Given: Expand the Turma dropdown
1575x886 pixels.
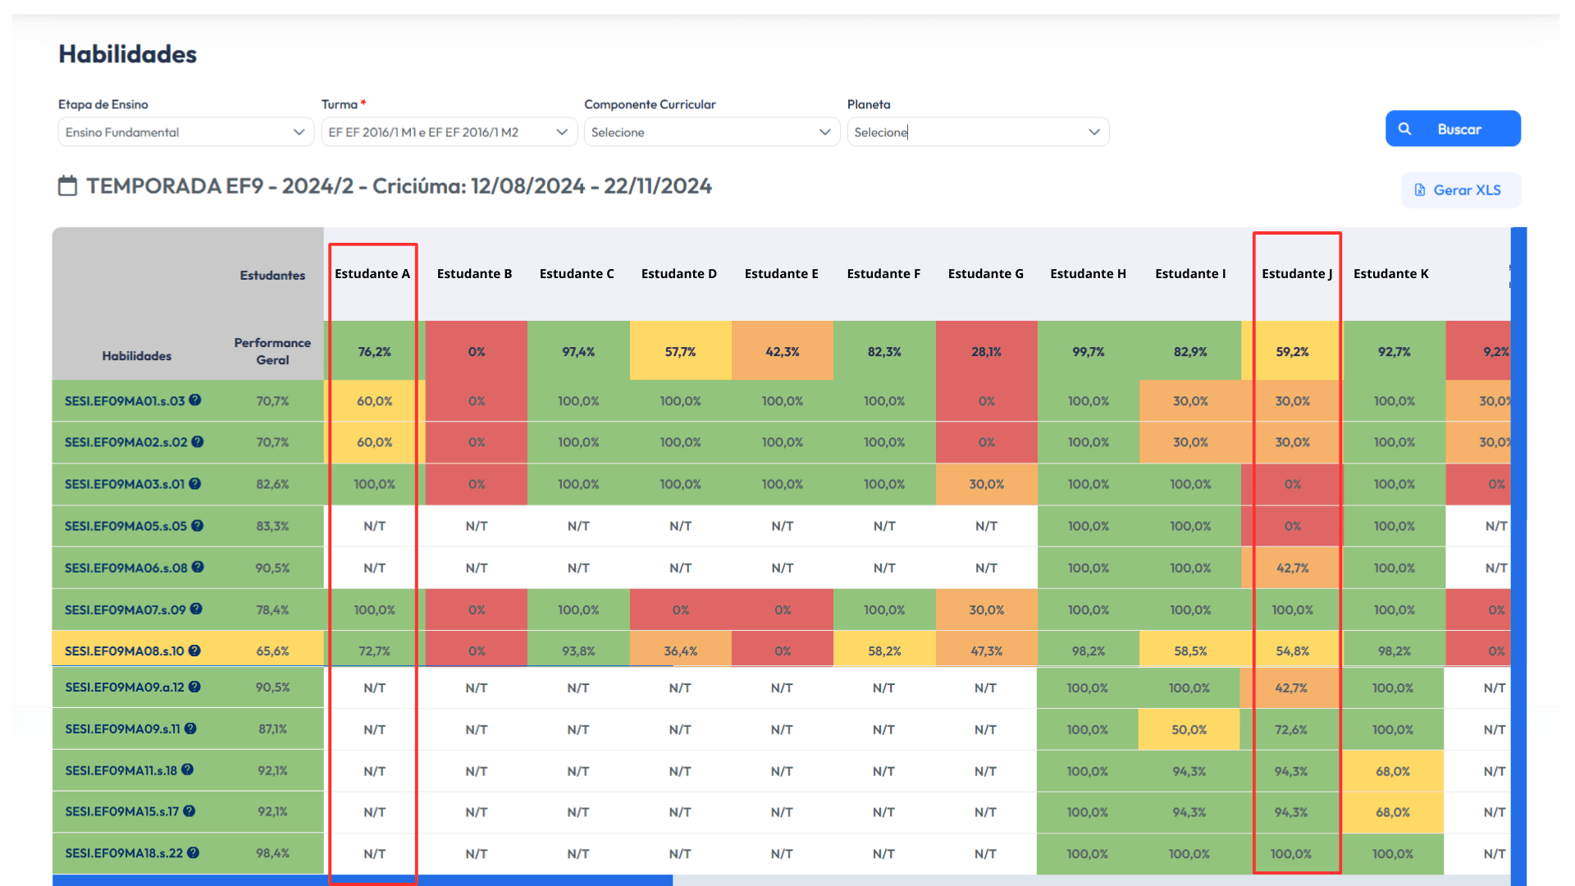Looking at the screenshot, I should pyautogui.click(x=450, y=132).
